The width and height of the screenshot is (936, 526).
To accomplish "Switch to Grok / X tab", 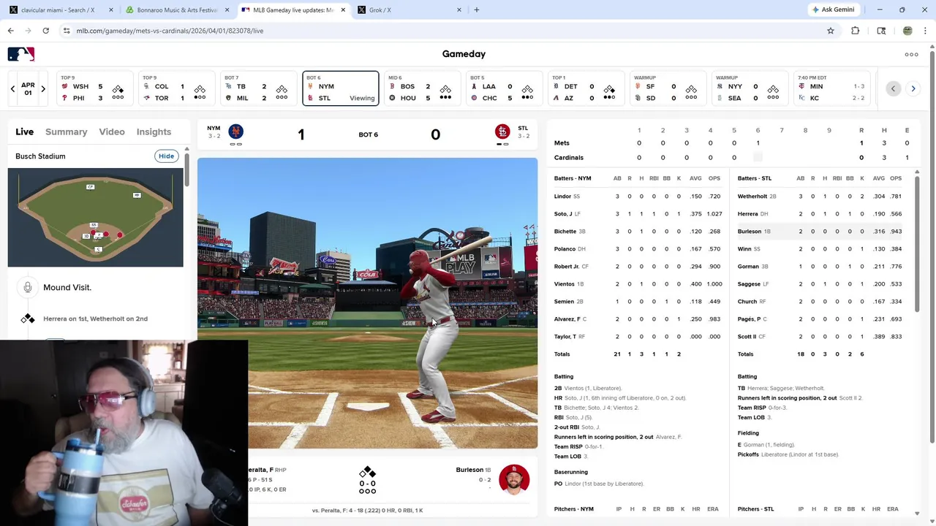I will [409, 9].
